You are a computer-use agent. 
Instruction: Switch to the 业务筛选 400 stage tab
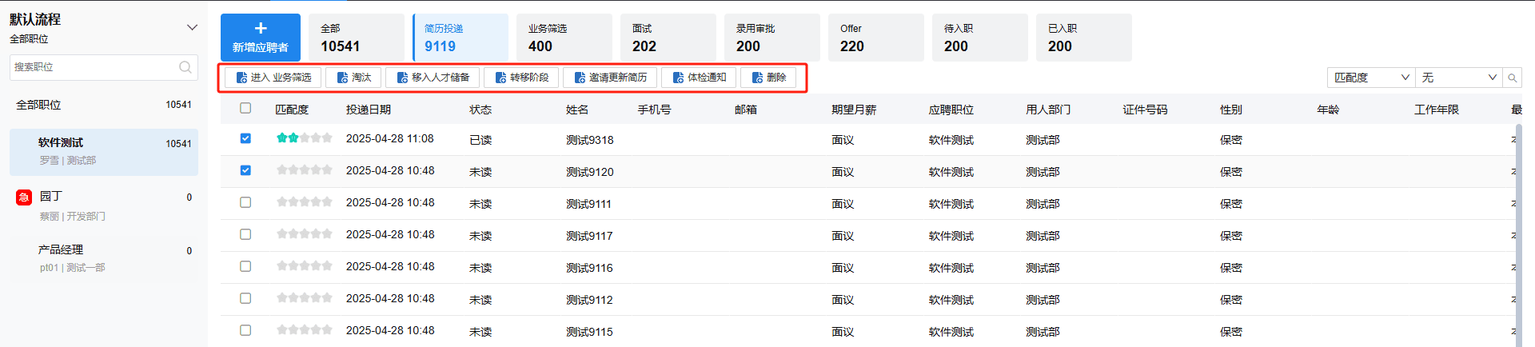pos(564,38)
